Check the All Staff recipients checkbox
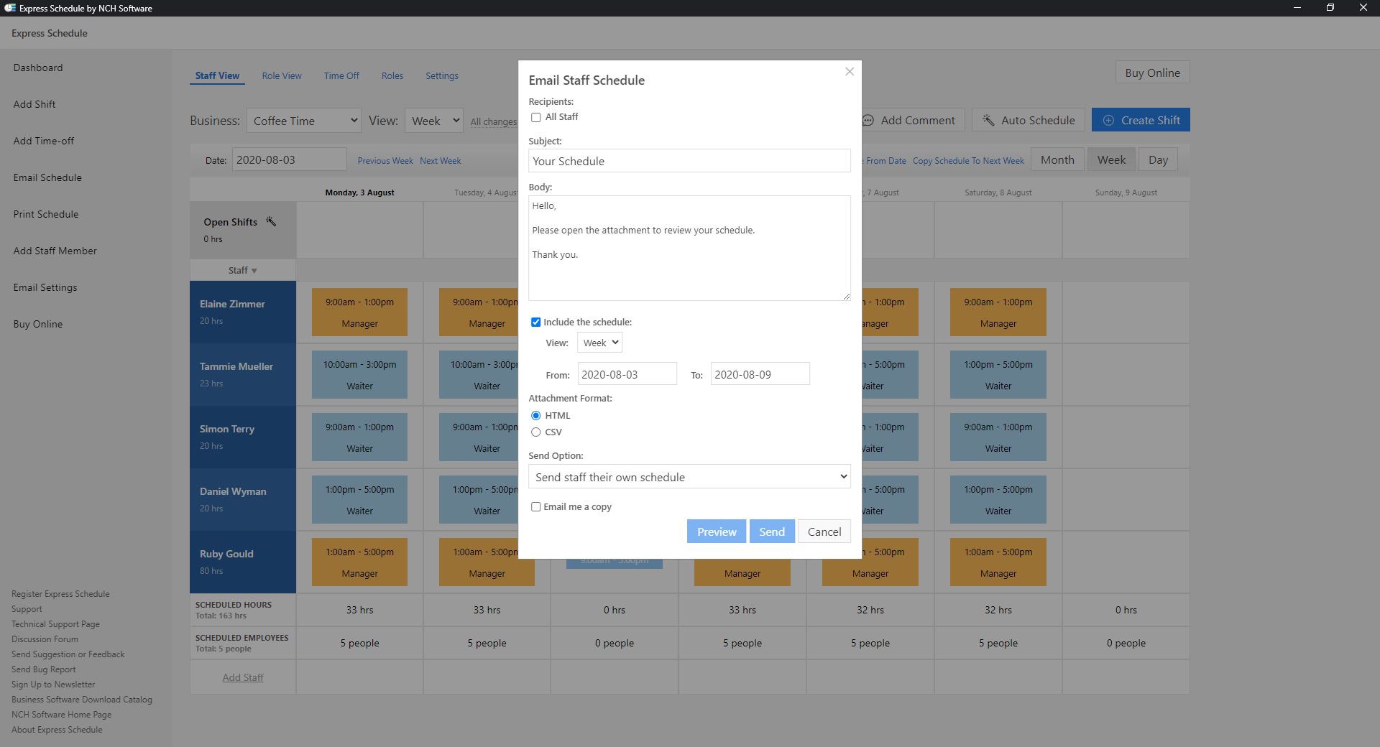This screenshot has height=747, width=1380. [536, 117]
